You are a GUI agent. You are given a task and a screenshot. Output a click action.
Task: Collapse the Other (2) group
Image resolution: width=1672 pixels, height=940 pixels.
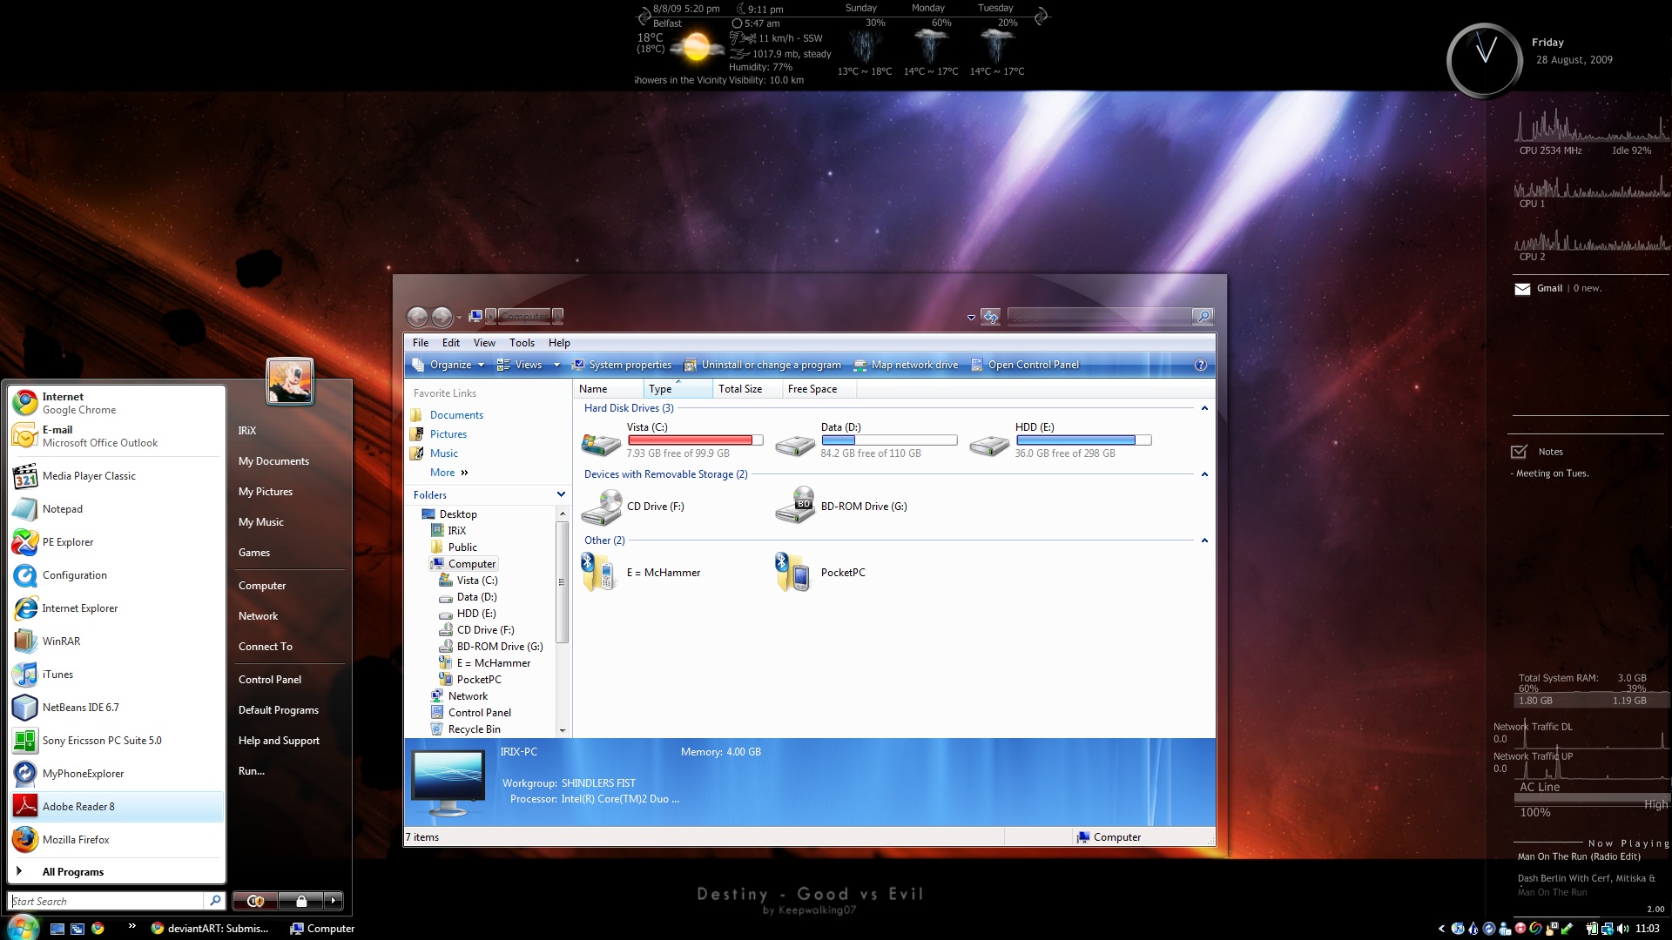pos(1204,540)
